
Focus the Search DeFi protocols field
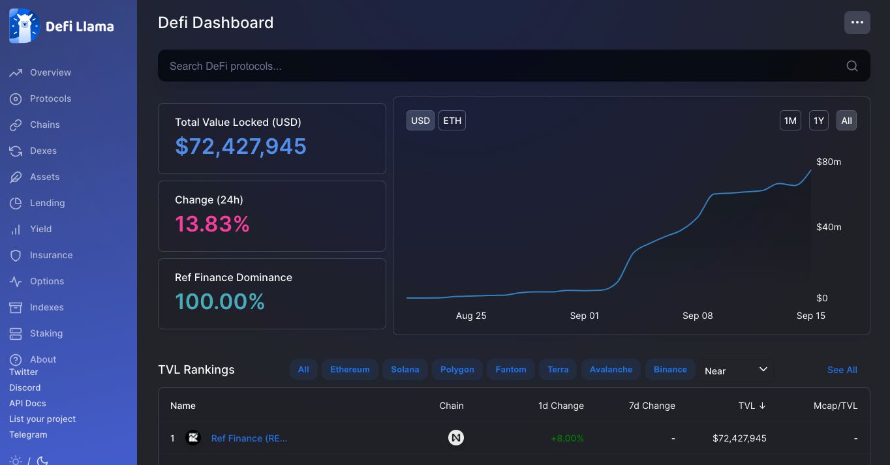pyautogui.click(x=514, y=66)
